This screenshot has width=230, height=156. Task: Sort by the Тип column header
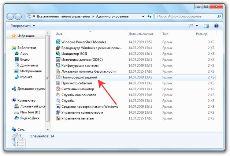point(165,34)
